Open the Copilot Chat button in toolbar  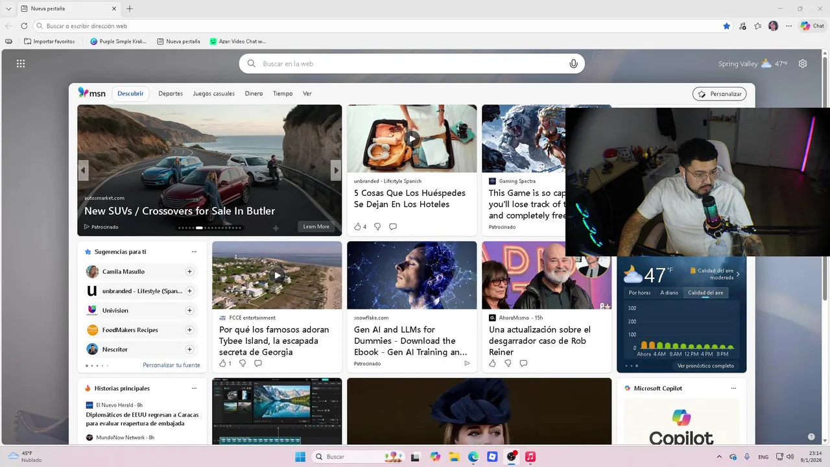tap(812, 26)
